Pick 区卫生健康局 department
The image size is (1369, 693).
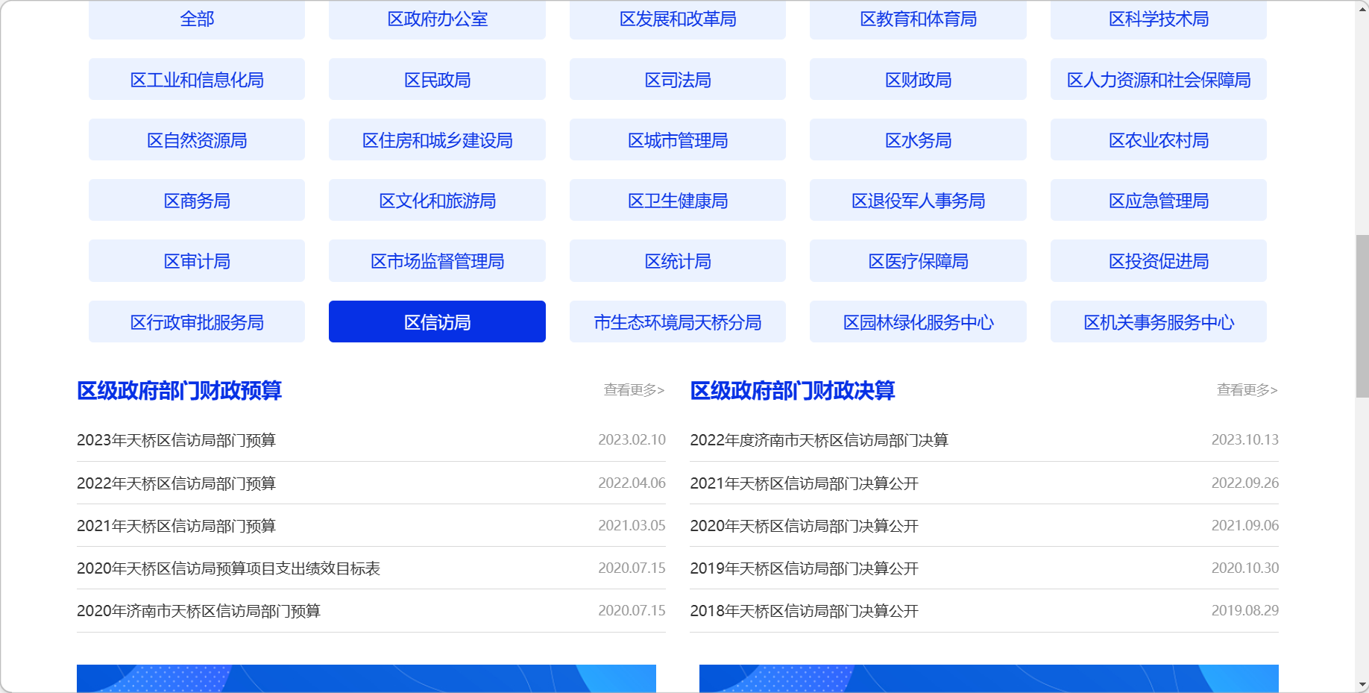(x=678, y=200)
